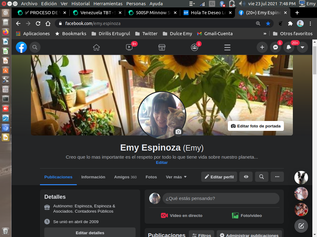317x237 pixels.
Task: Open Gmail-Cuenta bookmark
Action: point(215,34)
